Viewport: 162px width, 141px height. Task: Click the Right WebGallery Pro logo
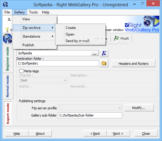[x=142, y=24]
